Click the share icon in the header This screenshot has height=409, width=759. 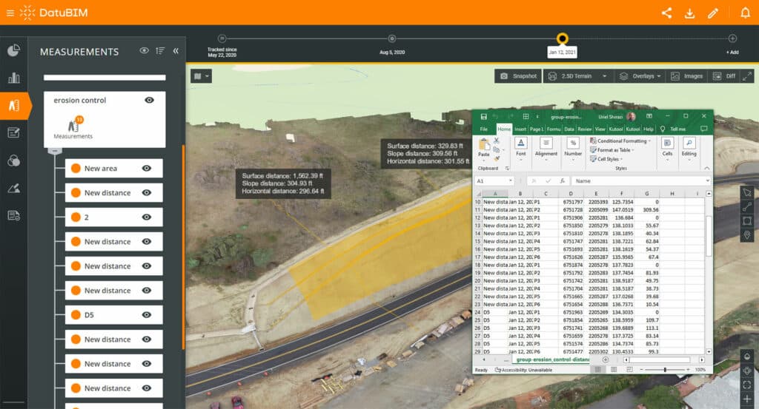click(x=666, y=13)
